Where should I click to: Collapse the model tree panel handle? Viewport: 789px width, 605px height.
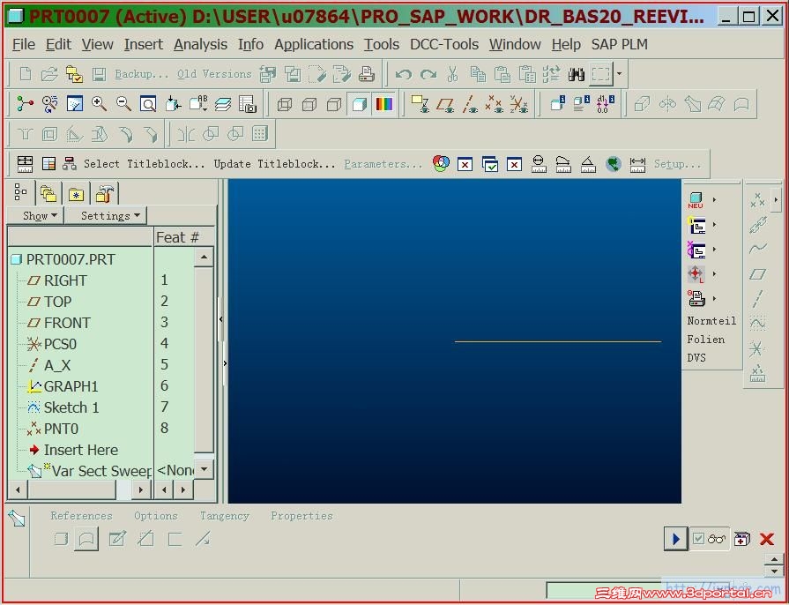point(221,319)
